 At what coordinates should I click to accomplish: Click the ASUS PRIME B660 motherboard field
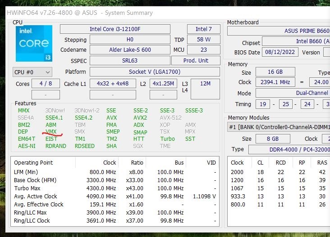(x=279, y=31)
